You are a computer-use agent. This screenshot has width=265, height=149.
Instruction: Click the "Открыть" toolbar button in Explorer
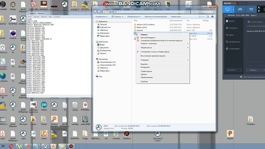(x=118, y=17)
